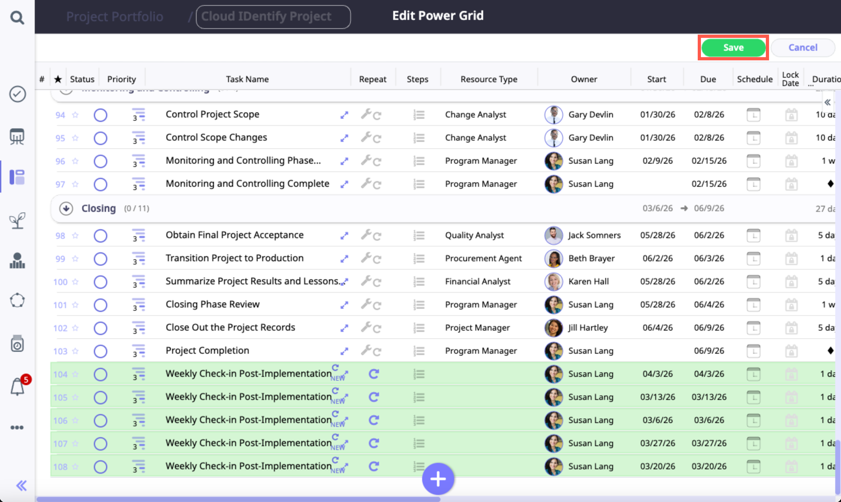Open the sidebar three-dots more menu
841x502 pixels.
pos(17,428)
